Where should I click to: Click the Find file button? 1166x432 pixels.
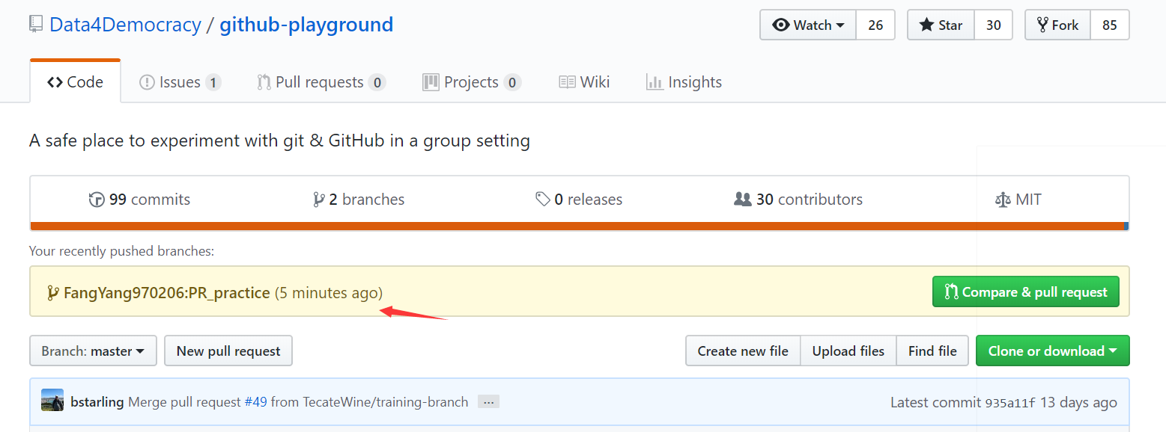[x=932, y=351]
